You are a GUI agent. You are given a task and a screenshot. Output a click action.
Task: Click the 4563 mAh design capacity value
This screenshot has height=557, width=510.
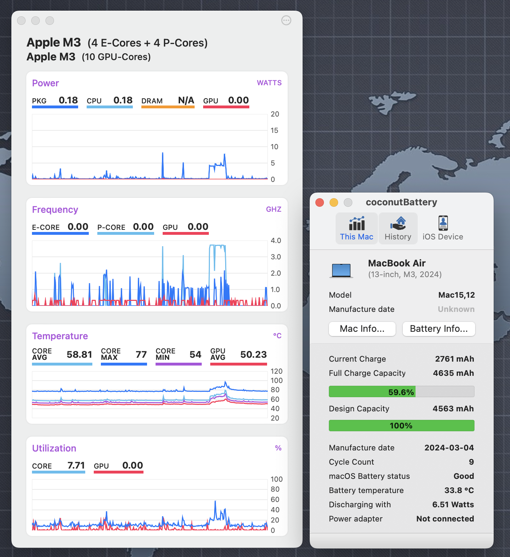[453, 409]
